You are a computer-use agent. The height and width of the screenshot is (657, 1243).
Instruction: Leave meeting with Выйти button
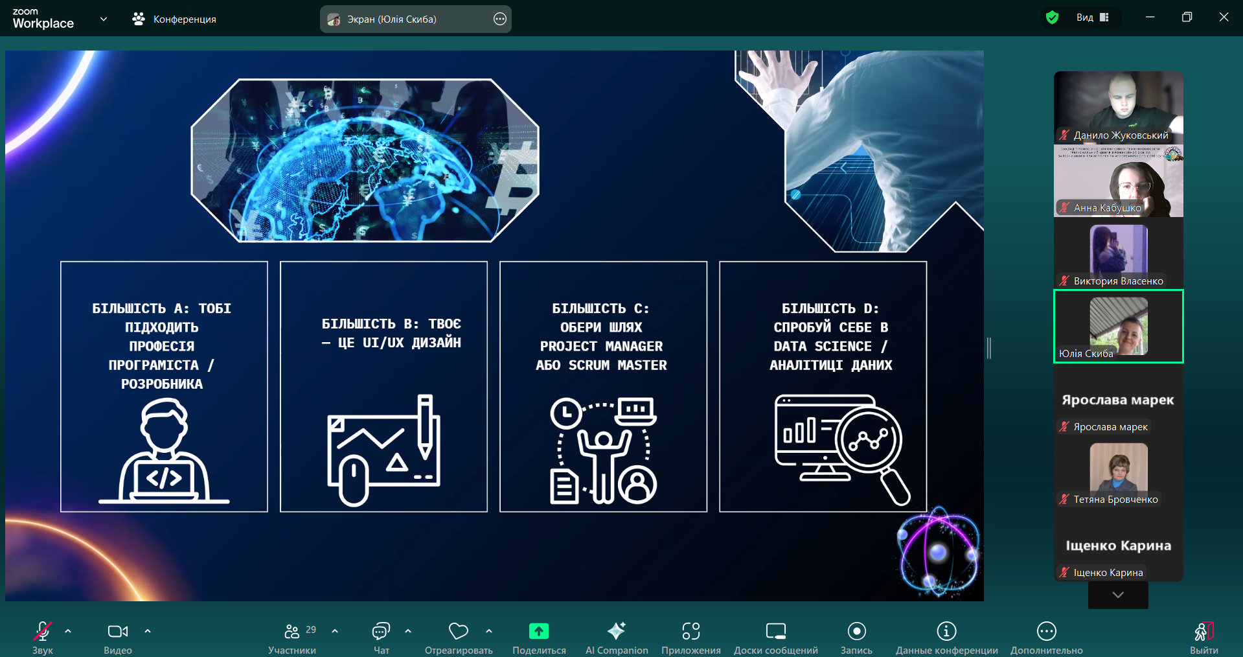coord(1204,637)
